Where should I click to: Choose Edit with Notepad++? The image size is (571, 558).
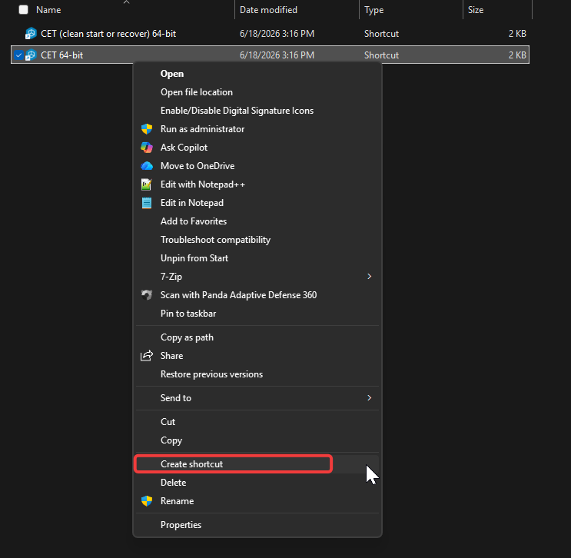click(x=203, y=184)
